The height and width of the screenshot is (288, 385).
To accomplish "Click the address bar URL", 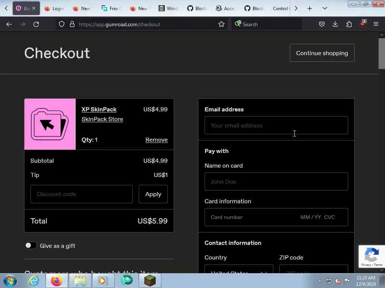I will [119, 24].
